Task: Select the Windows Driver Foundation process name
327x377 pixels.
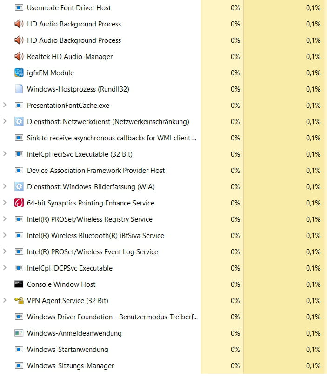Action: (113, 317)
